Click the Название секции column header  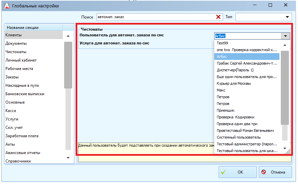[34, 28]
